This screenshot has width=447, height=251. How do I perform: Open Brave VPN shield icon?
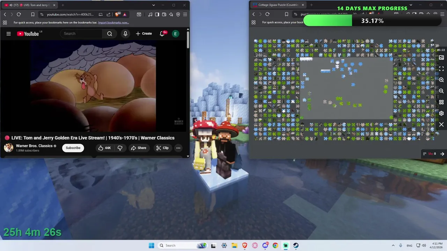[x=178, y=14]
